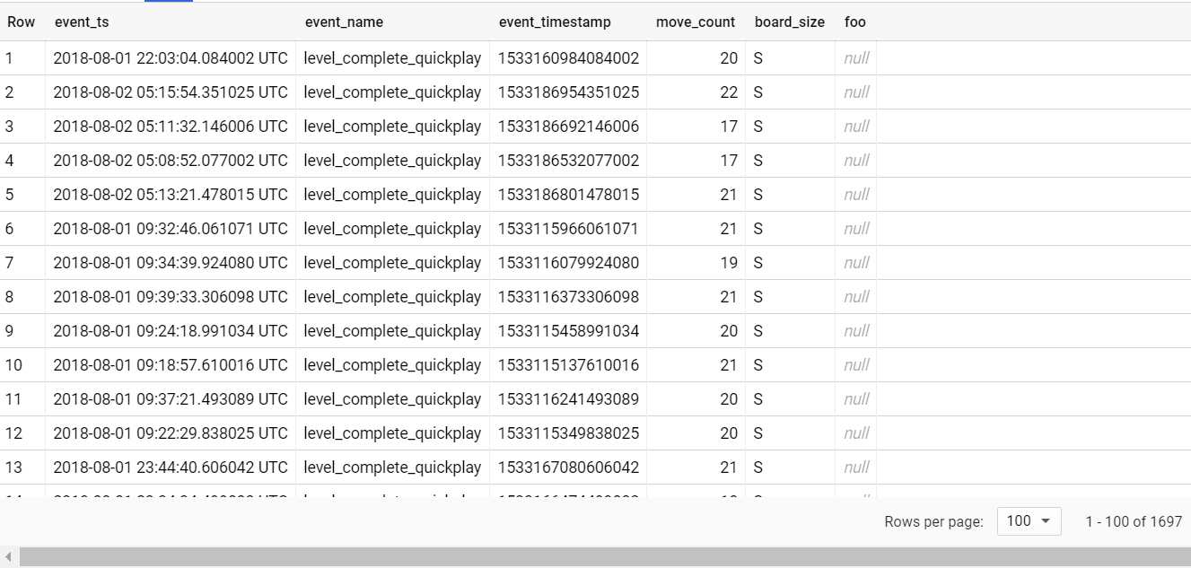Click the horizontal scrollbar left arrow
The height and width of the screenshot is (568, 1191).
click(9, 558)
